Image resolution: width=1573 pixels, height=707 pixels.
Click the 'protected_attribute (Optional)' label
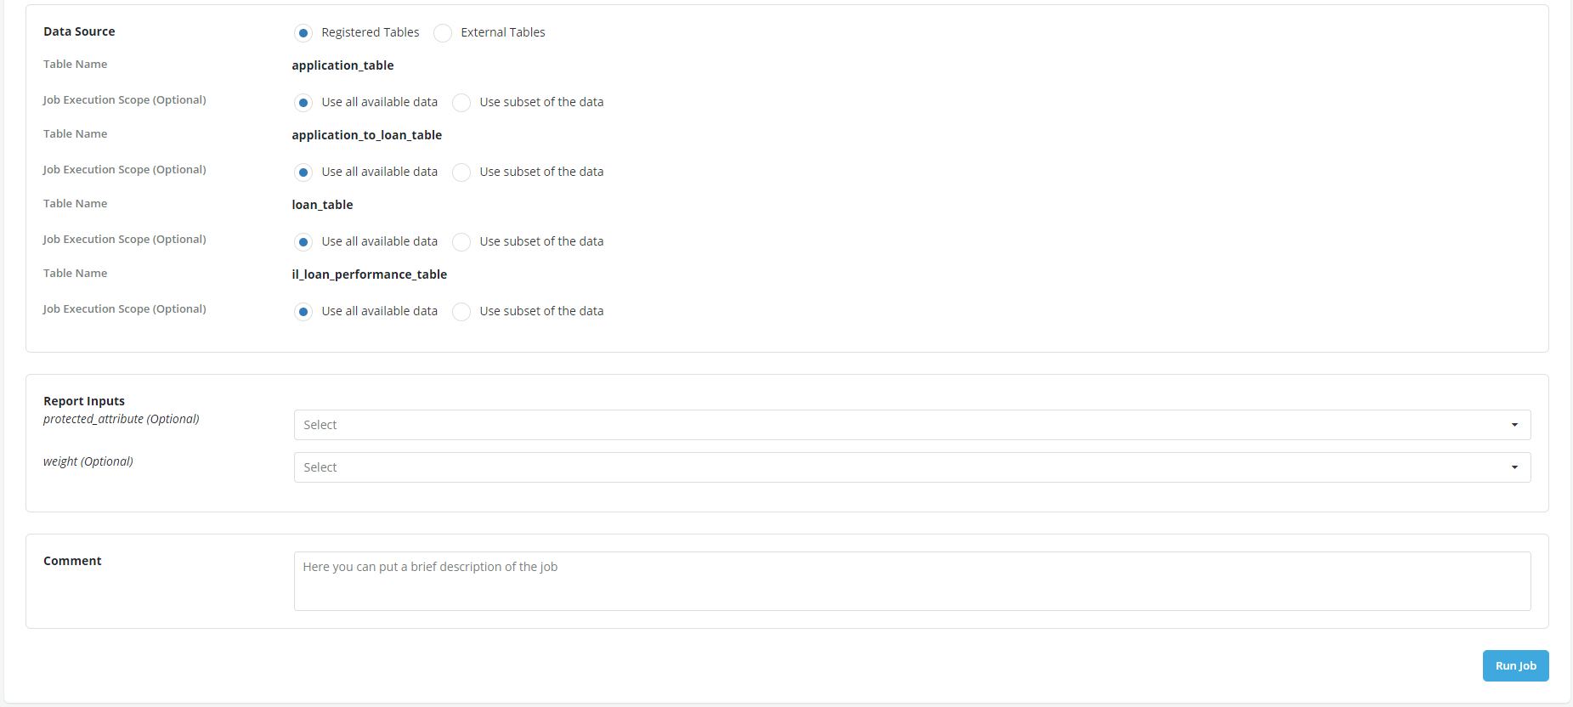point(122,419)
